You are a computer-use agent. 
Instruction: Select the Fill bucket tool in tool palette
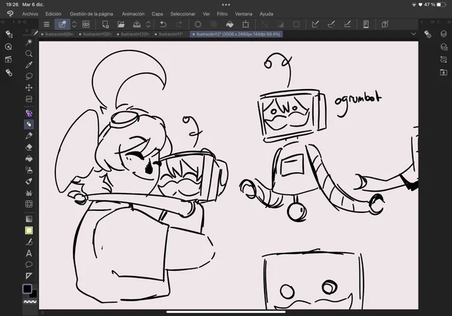point(29,158)
